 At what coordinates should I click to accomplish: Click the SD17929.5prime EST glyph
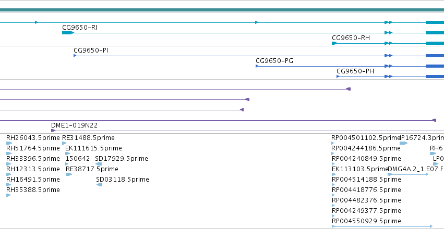99,164
